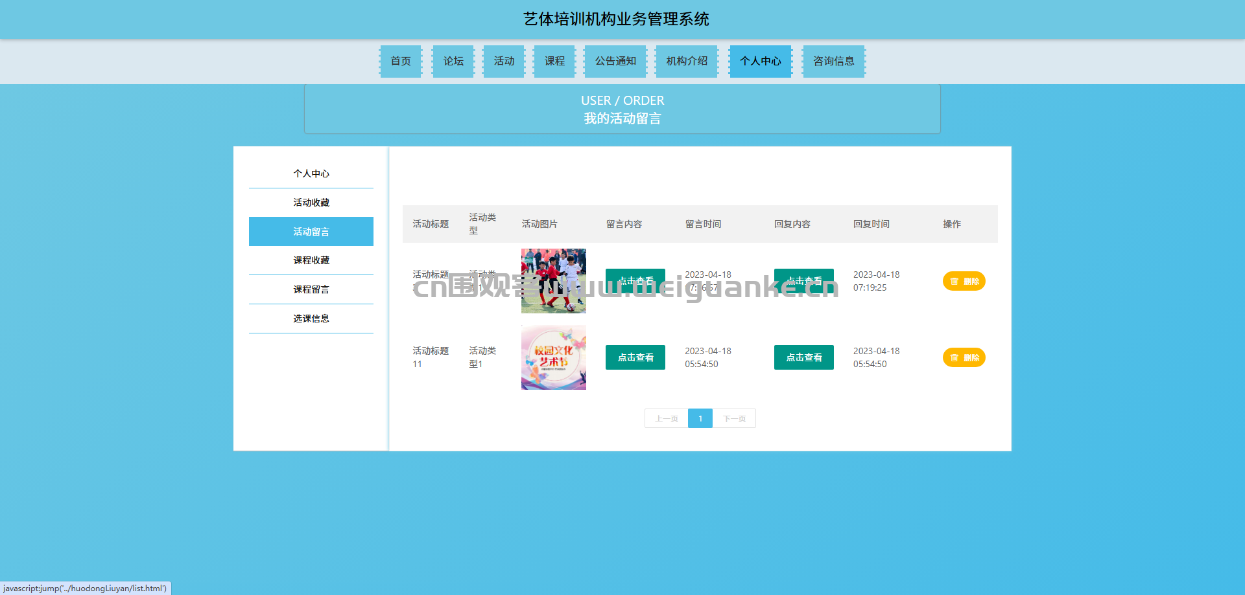The image size is (1245, 595).
Task: Click the 05:54:50 留言时间 cell
Action: (x=707, y=357)
